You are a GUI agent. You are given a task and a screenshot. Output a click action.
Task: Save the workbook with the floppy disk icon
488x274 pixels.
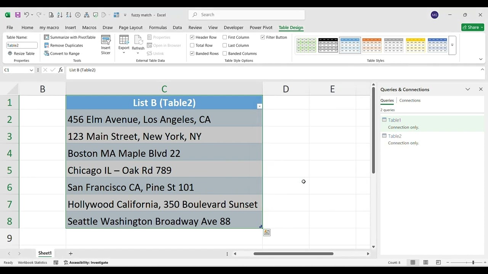point(18,15)
